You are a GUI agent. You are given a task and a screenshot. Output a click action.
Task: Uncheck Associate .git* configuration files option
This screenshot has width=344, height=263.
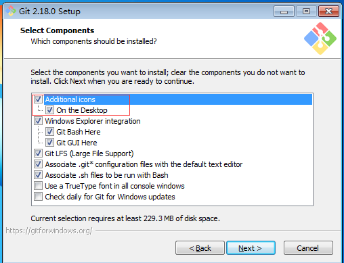click(38, 164)
